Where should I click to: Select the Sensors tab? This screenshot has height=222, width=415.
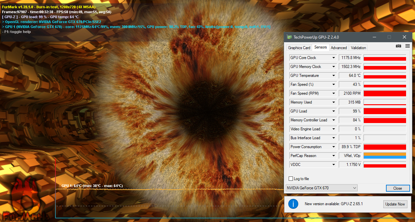pyautogui.click(x=321, y=47)
